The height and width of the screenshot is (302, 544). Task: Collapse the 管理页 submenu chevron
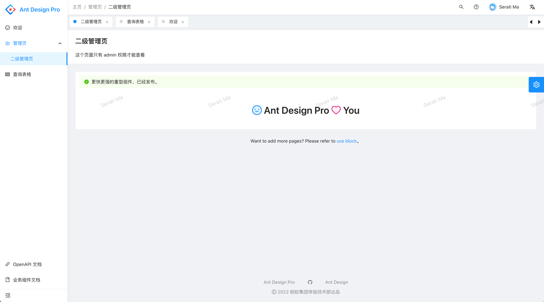[60, 43]
